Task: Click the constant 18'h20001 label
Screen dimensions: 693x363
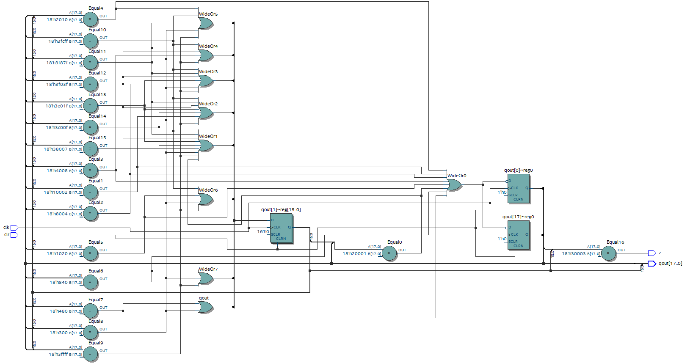Action: pos(354,253)
